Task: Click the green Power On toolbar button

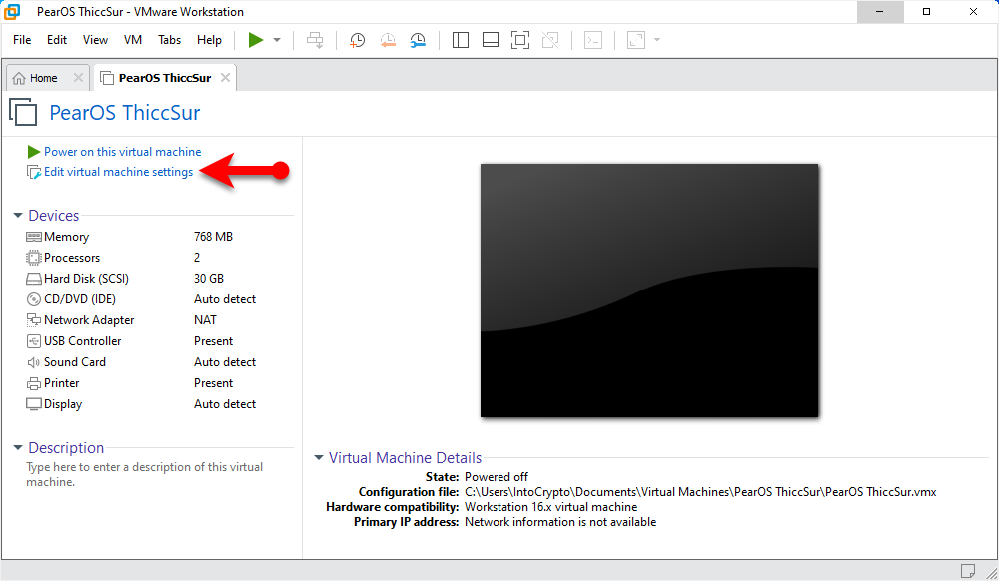Action: pyautogui.click(x=256, y=40)
